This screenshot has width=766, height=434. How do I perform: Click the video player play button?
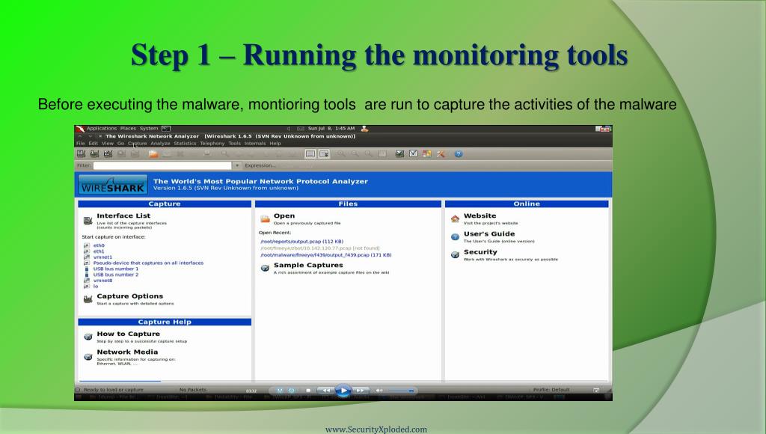pyautogui.click(x=343, y=391)
